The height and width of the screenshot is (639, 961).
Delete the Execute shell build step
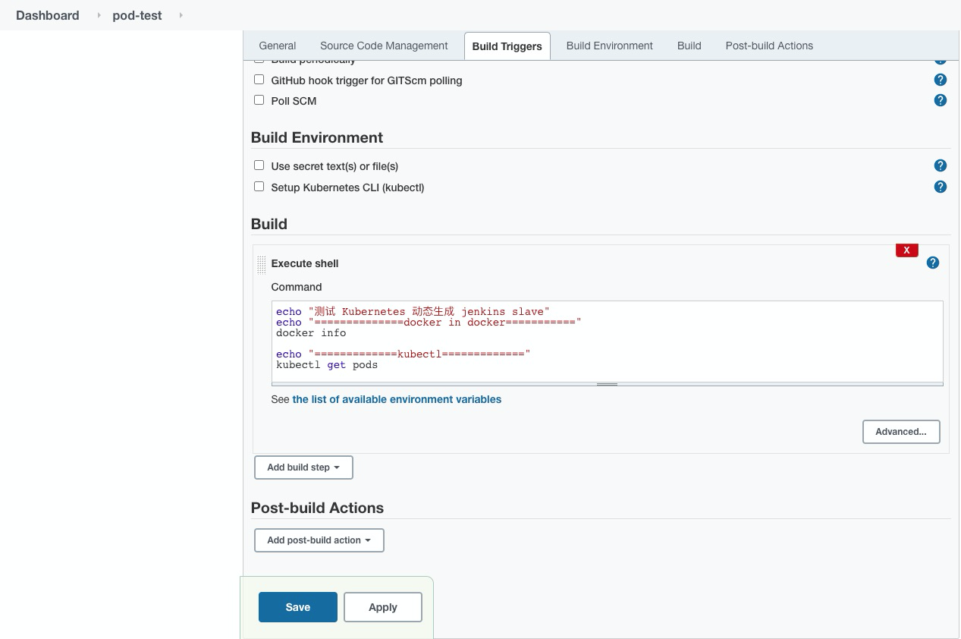click(x=906, y=250)
